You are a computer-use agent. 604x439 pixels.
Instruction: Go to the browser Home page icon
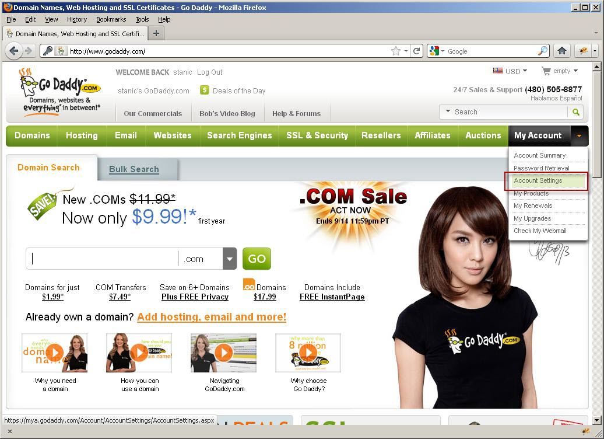pos(562,51)
